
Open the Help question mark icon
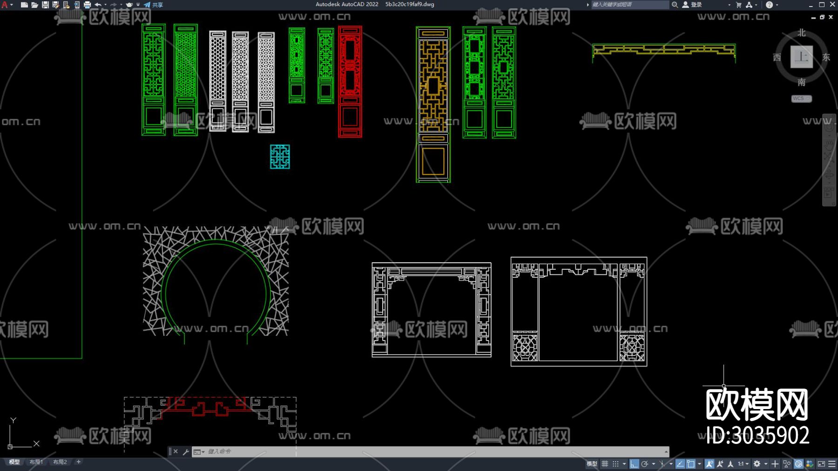tap(769, 5)
